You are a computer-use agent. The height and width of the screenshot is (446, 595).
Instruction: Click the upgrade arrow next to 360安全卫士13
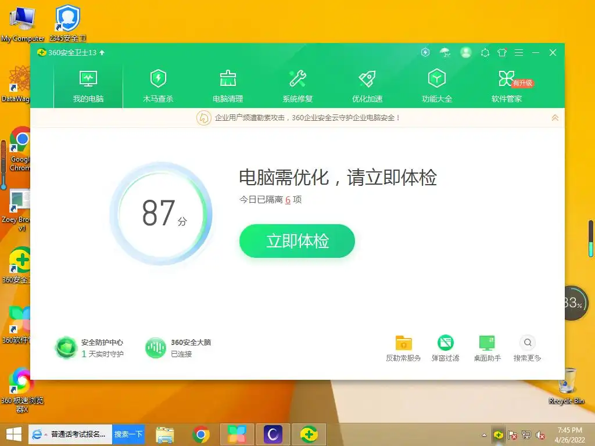click(102, 53)
